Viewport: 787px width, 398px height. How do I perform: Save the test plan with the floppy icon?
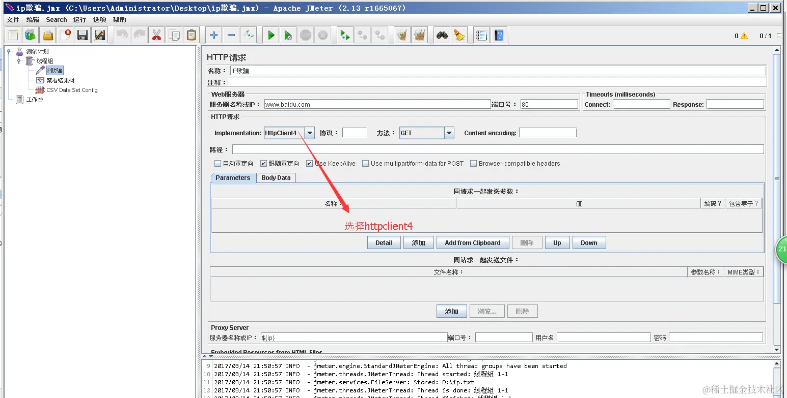[83, 35]
